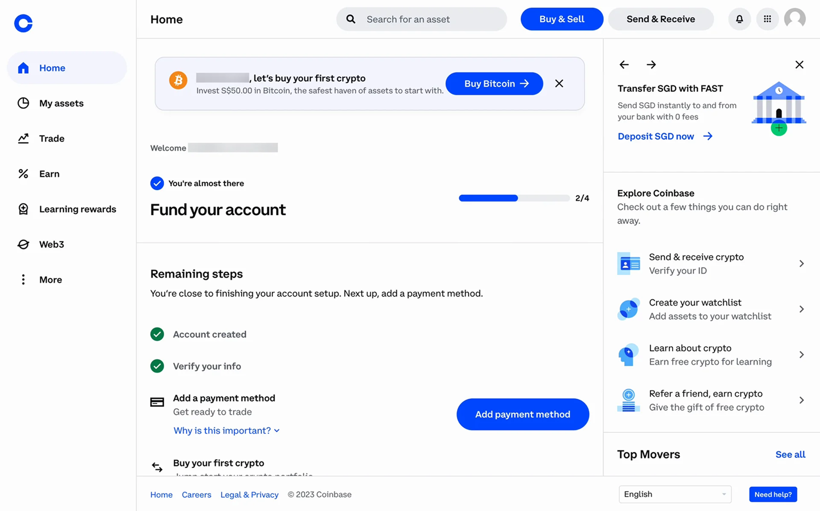The height and width of the screenshot is (511, 820).
Task: Click the Coinbase logo
Action: pos(23,23)
